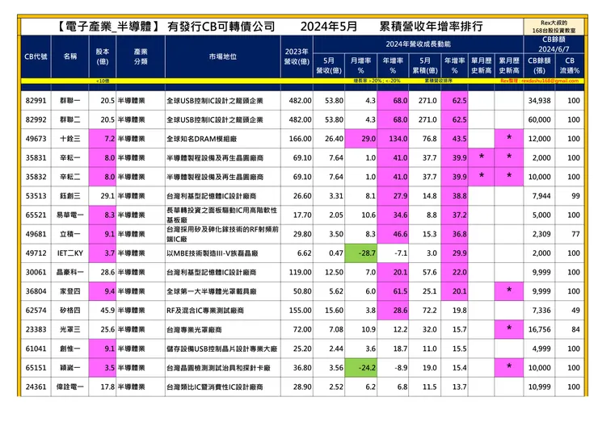
Task: Select CB code 49681
Action: [36, 234]
